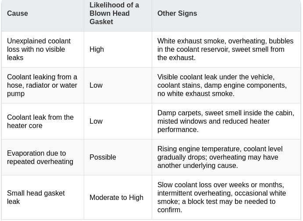Click the Cause column header

(x=18, y=13)
